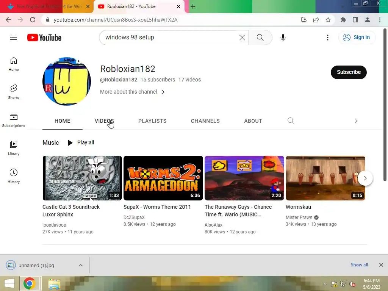
Task: Click the address bar URL
Action: (x=115, y=20)
